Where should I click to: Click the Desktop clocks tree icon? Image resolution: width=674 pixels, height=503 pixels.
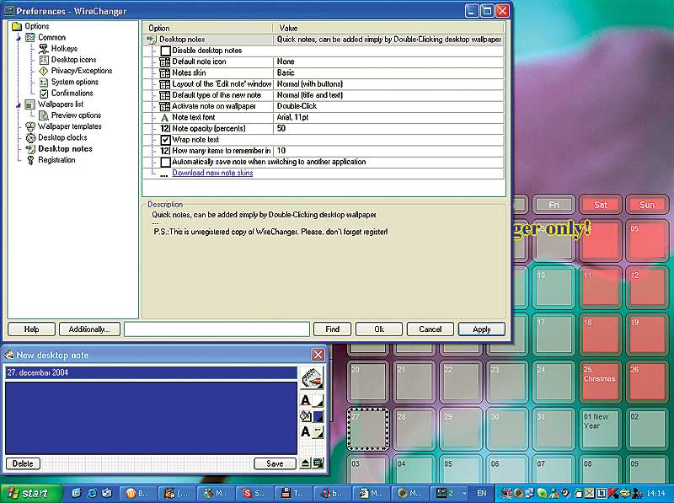pyautogui.click(x=30, y=137)
